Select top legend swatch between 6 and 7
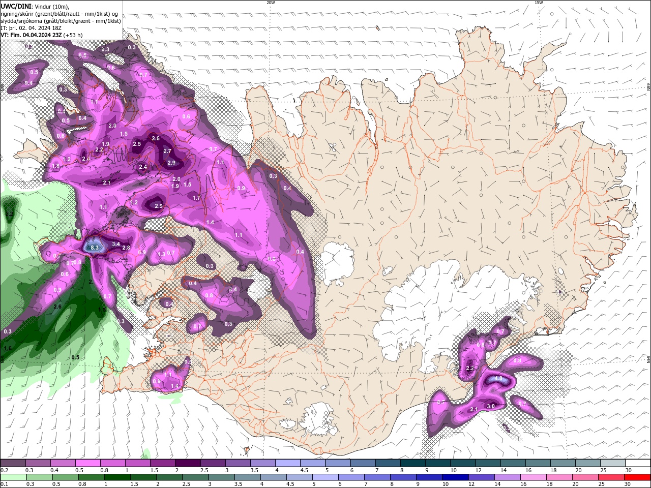The image size is (651, 488). click(x=363, y=463)
